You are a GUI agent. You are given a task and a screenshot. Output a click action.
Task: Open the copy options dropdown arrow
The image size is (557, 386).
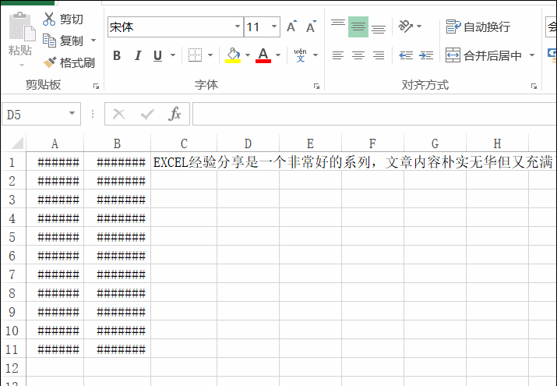(93, 41)
